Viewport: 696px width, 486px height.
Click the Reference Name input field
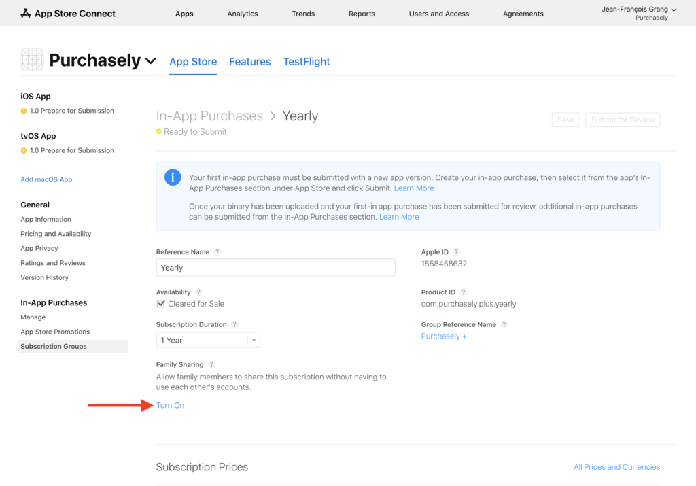(276, 268)
